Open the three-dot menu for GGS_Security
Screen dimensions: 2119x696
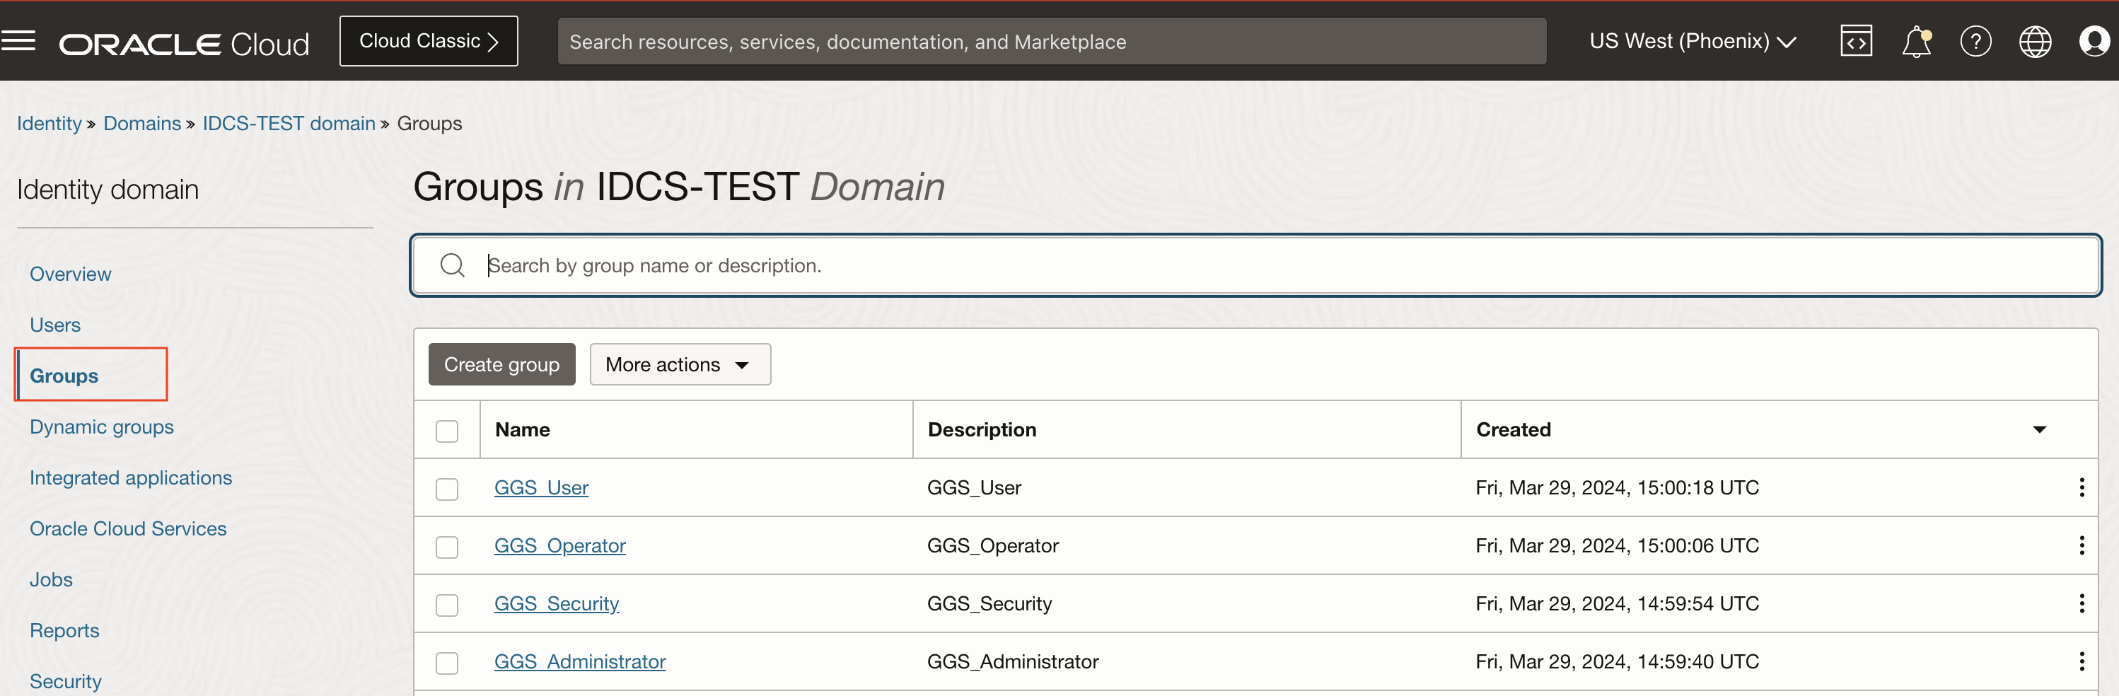click(x=2081, y=604)
